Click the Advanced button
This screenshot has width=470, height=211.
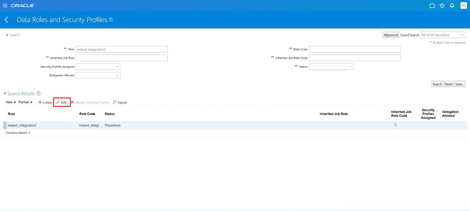point(391,35)
